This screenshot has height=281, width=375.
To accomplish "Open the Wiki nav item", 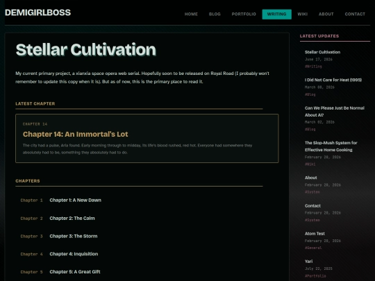I will coord(303,14).
